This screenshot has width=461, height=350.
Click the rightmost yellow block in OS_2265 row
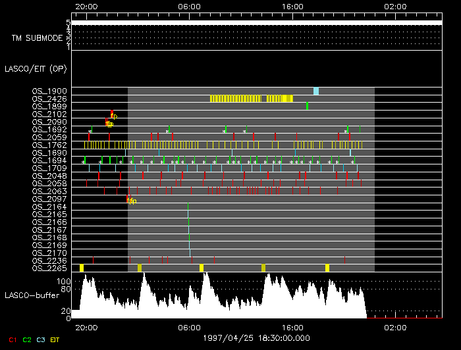coord(327,268)
